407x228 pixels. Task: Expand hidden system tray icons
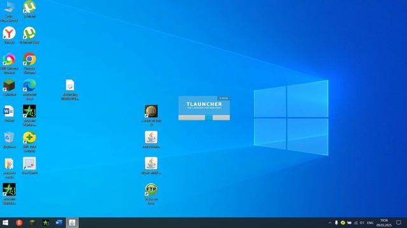point(330,222)
